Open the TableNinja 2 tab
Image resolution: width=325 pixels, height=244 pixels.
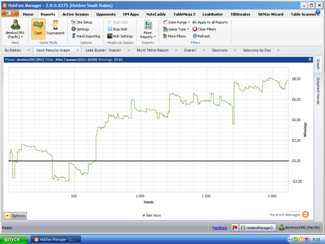pos(184,14)
